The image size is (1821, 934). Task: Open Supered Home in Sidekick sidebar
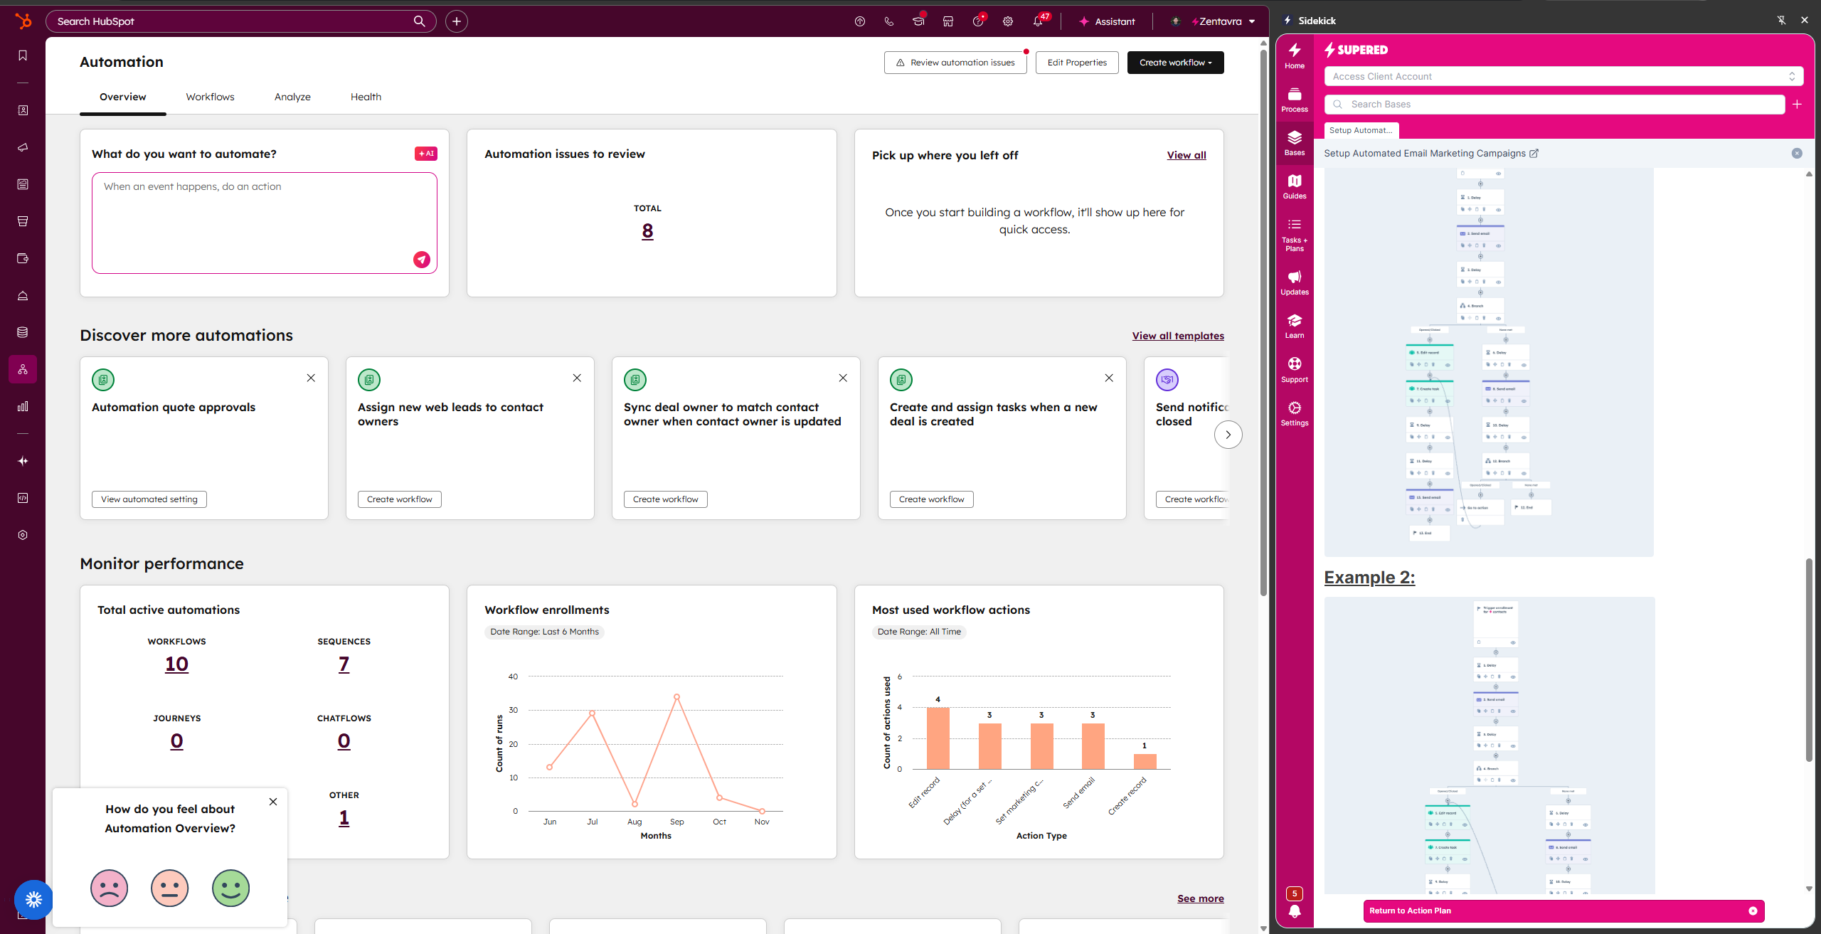(1295, 56)
